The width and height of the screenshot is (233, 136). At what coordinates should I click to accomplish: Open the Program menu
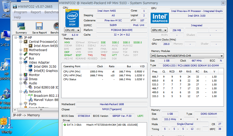[21, 12]
